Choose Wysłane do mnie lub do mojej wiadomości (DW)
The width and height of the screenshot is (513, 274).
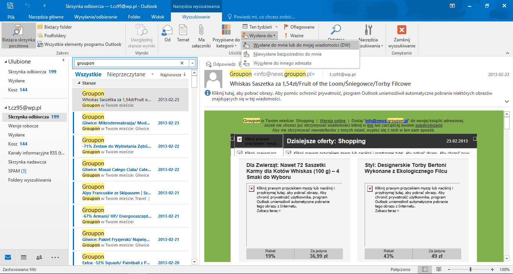300,45
